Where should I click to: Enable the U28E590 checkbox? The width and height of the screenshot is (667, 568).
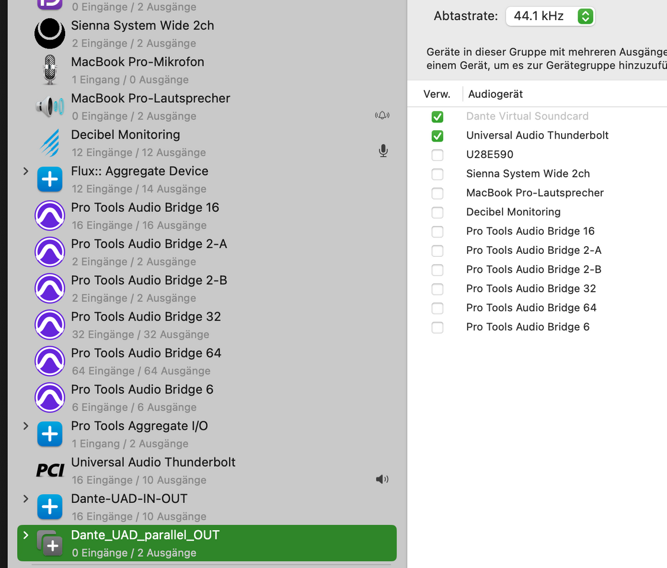point(437,155)
